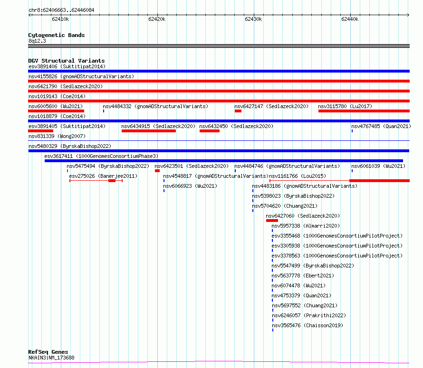423x368 pixels.
Task: Click the RefSeq Genes track heading
Action: (48, 352)
